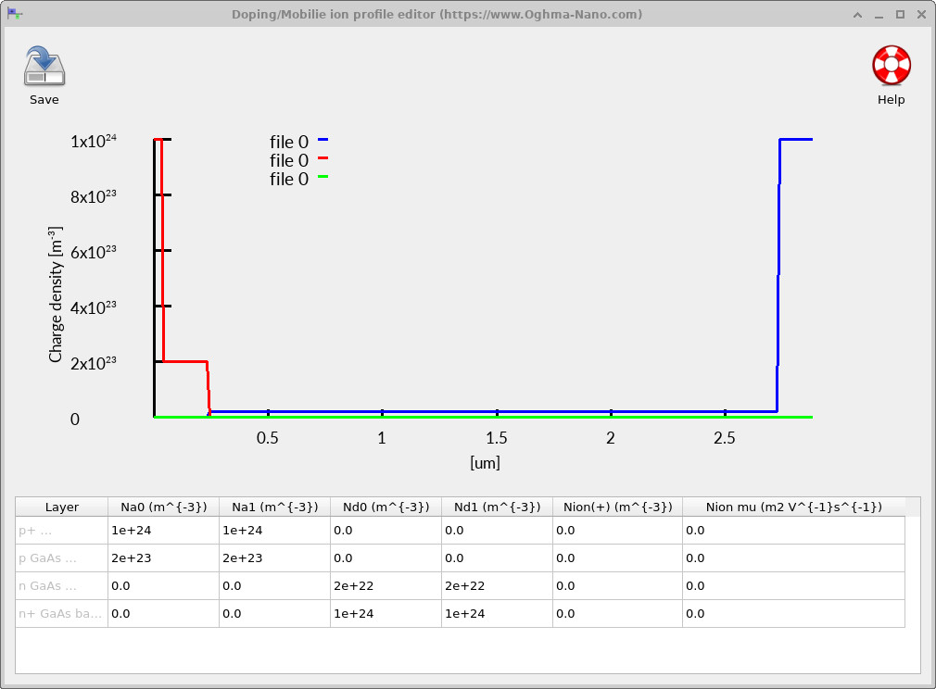This screenshot has width=936, height=689.
Task: Select Nion mu cell in n GaAs row
Action: pyautogui.click(x=793, y=586)
